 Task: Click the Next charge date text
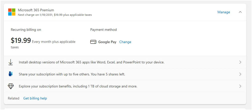(55, 15)
